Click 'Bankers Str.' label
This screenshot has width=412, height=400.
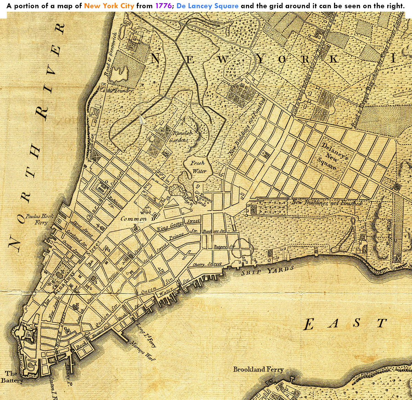214,231
